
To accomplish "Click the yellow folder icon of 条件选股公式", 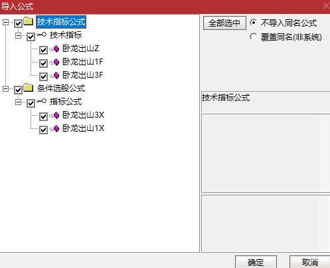I will coord(29,88).
